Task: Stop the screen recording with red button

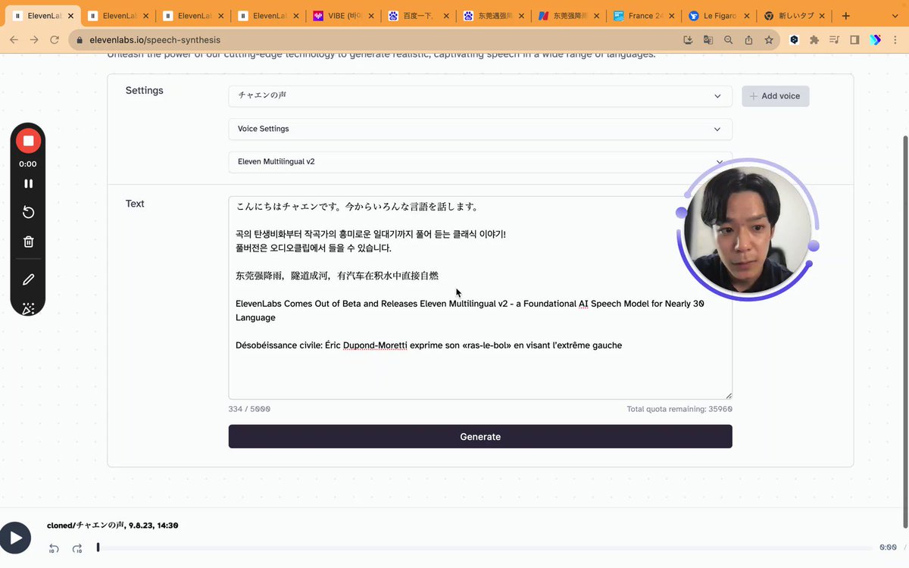Action: [28, 141]
